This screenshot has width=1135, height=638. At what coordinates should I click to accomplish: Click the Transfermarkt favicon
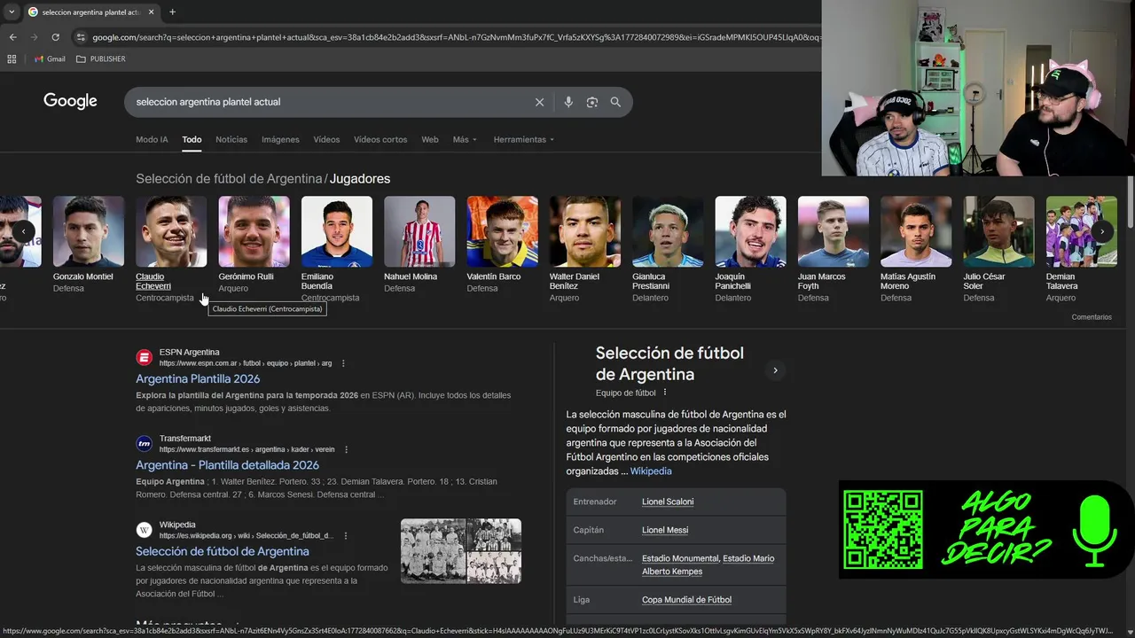[144, 443]
